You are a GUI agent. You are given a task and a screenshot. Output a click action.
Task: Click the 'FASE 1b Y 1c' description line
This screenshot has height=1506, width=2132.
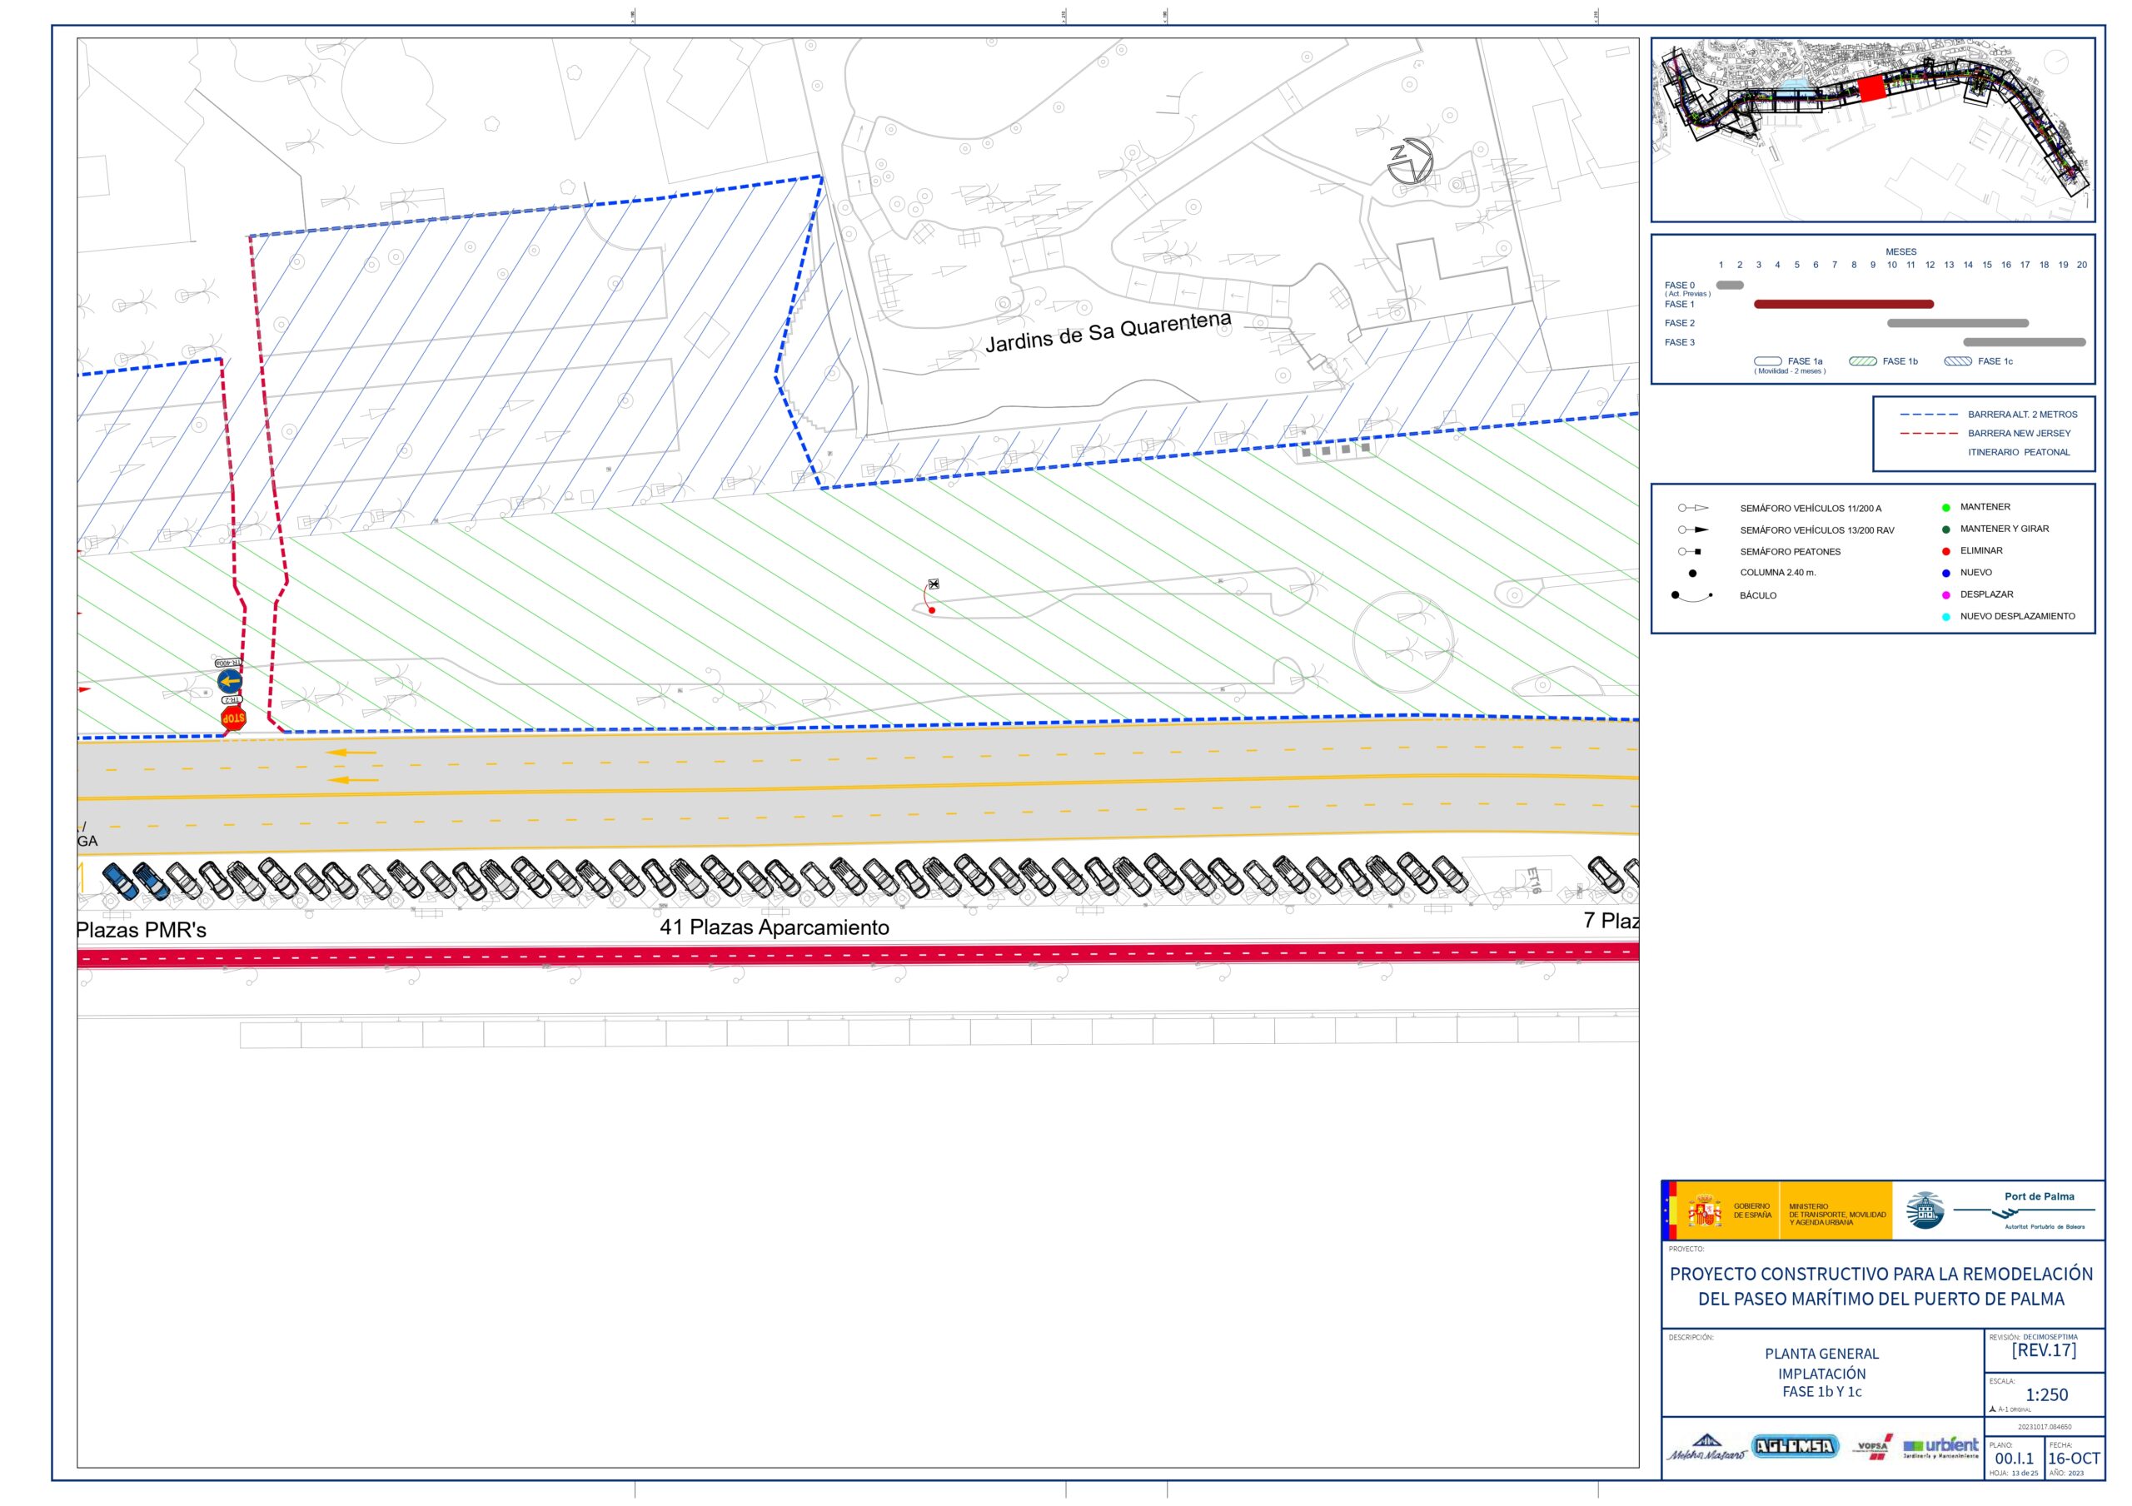pyautogui.click(x=1822, y=1392)
